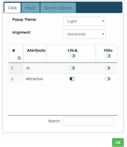Select the id attribute row
Image resolution: width=127 pixels, height=147 pixels.
[63, 68]
